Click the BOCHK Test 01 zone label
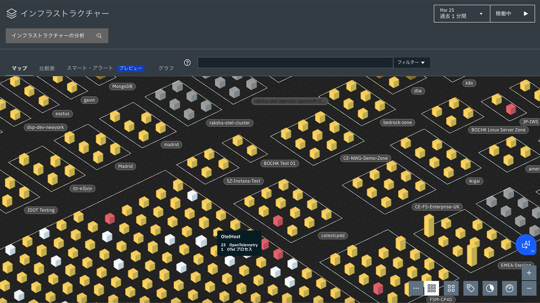Screen dimensions: 540x303 pos(280,163)
